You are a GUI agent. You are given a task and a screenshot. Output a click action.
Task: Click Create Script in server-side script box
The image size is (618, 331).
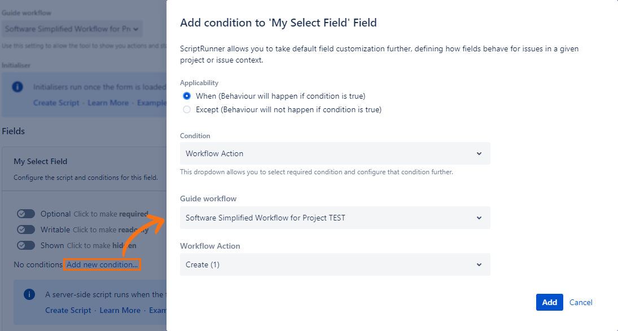pos(68,310)
